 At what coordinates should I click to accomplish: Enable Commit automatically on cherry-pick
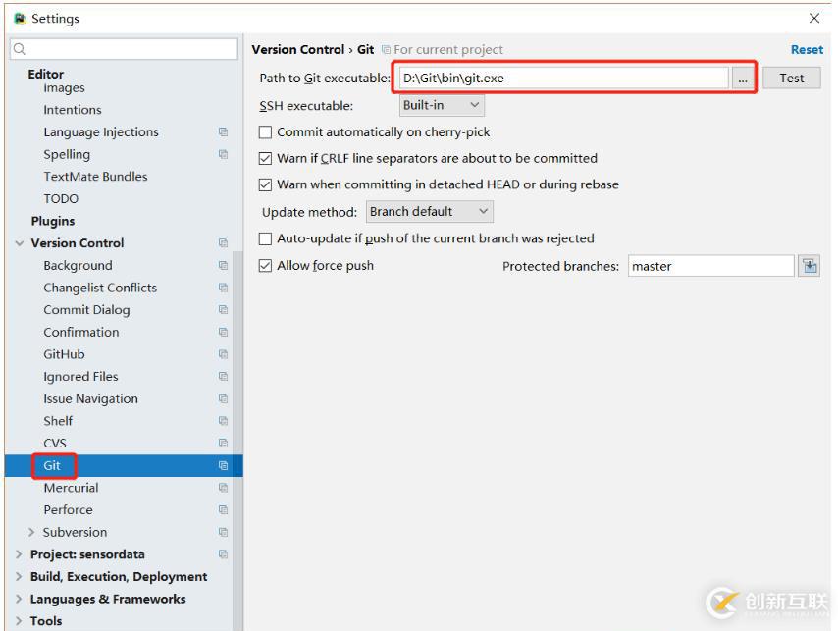[266, 132]
